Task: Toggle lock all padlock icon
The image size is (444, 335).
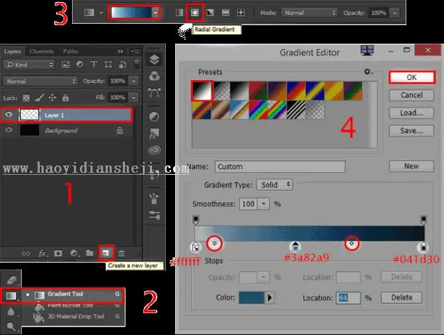Action: point(65,98)
